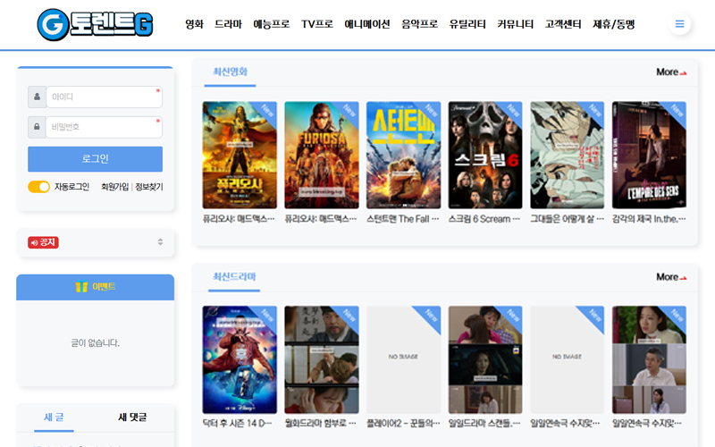Click the 일일드라마 스캔들 title text
Screen dimensions: 715x447
(484, 424)
